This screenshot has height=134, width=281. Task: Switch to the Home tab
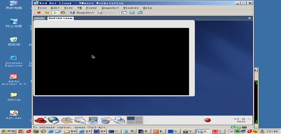[x=39, y=18]
